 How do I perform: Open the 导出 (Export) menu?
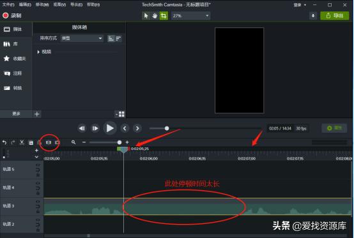(76, 4)
